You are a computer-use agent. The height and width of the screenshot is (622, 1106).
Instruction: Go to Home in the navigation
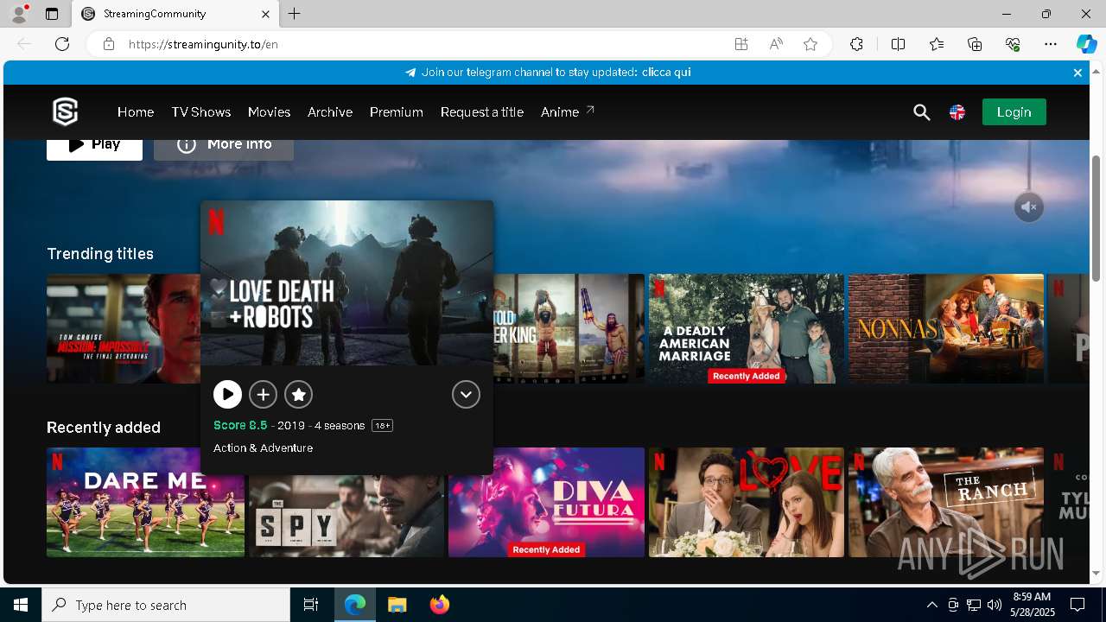pos(136,112)
